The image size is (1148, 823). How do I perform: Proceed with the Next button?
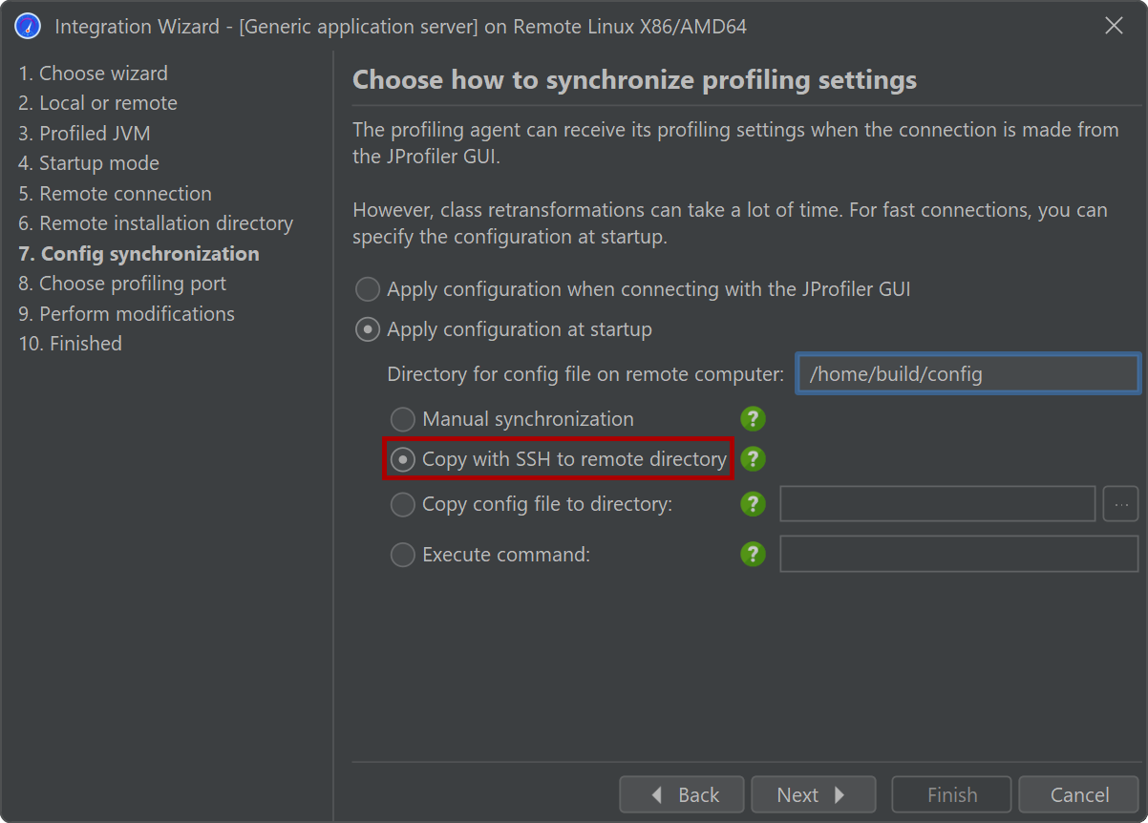(813, 794)
